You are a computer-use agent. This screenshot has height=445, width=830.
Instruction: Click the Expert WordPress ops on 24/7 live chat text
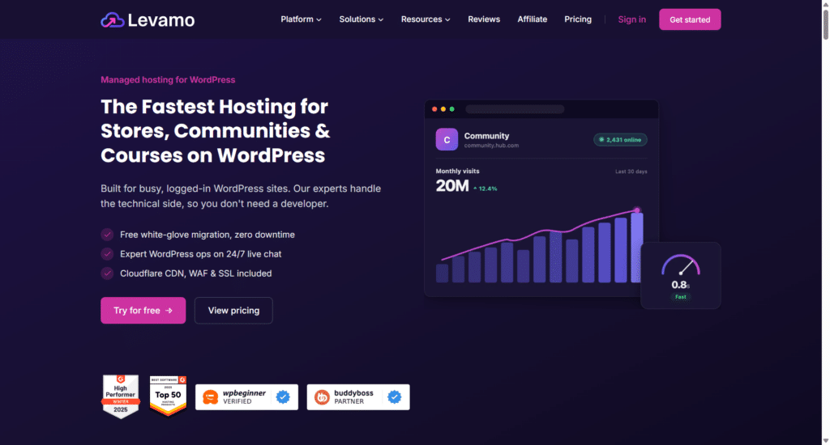point(201,254)
